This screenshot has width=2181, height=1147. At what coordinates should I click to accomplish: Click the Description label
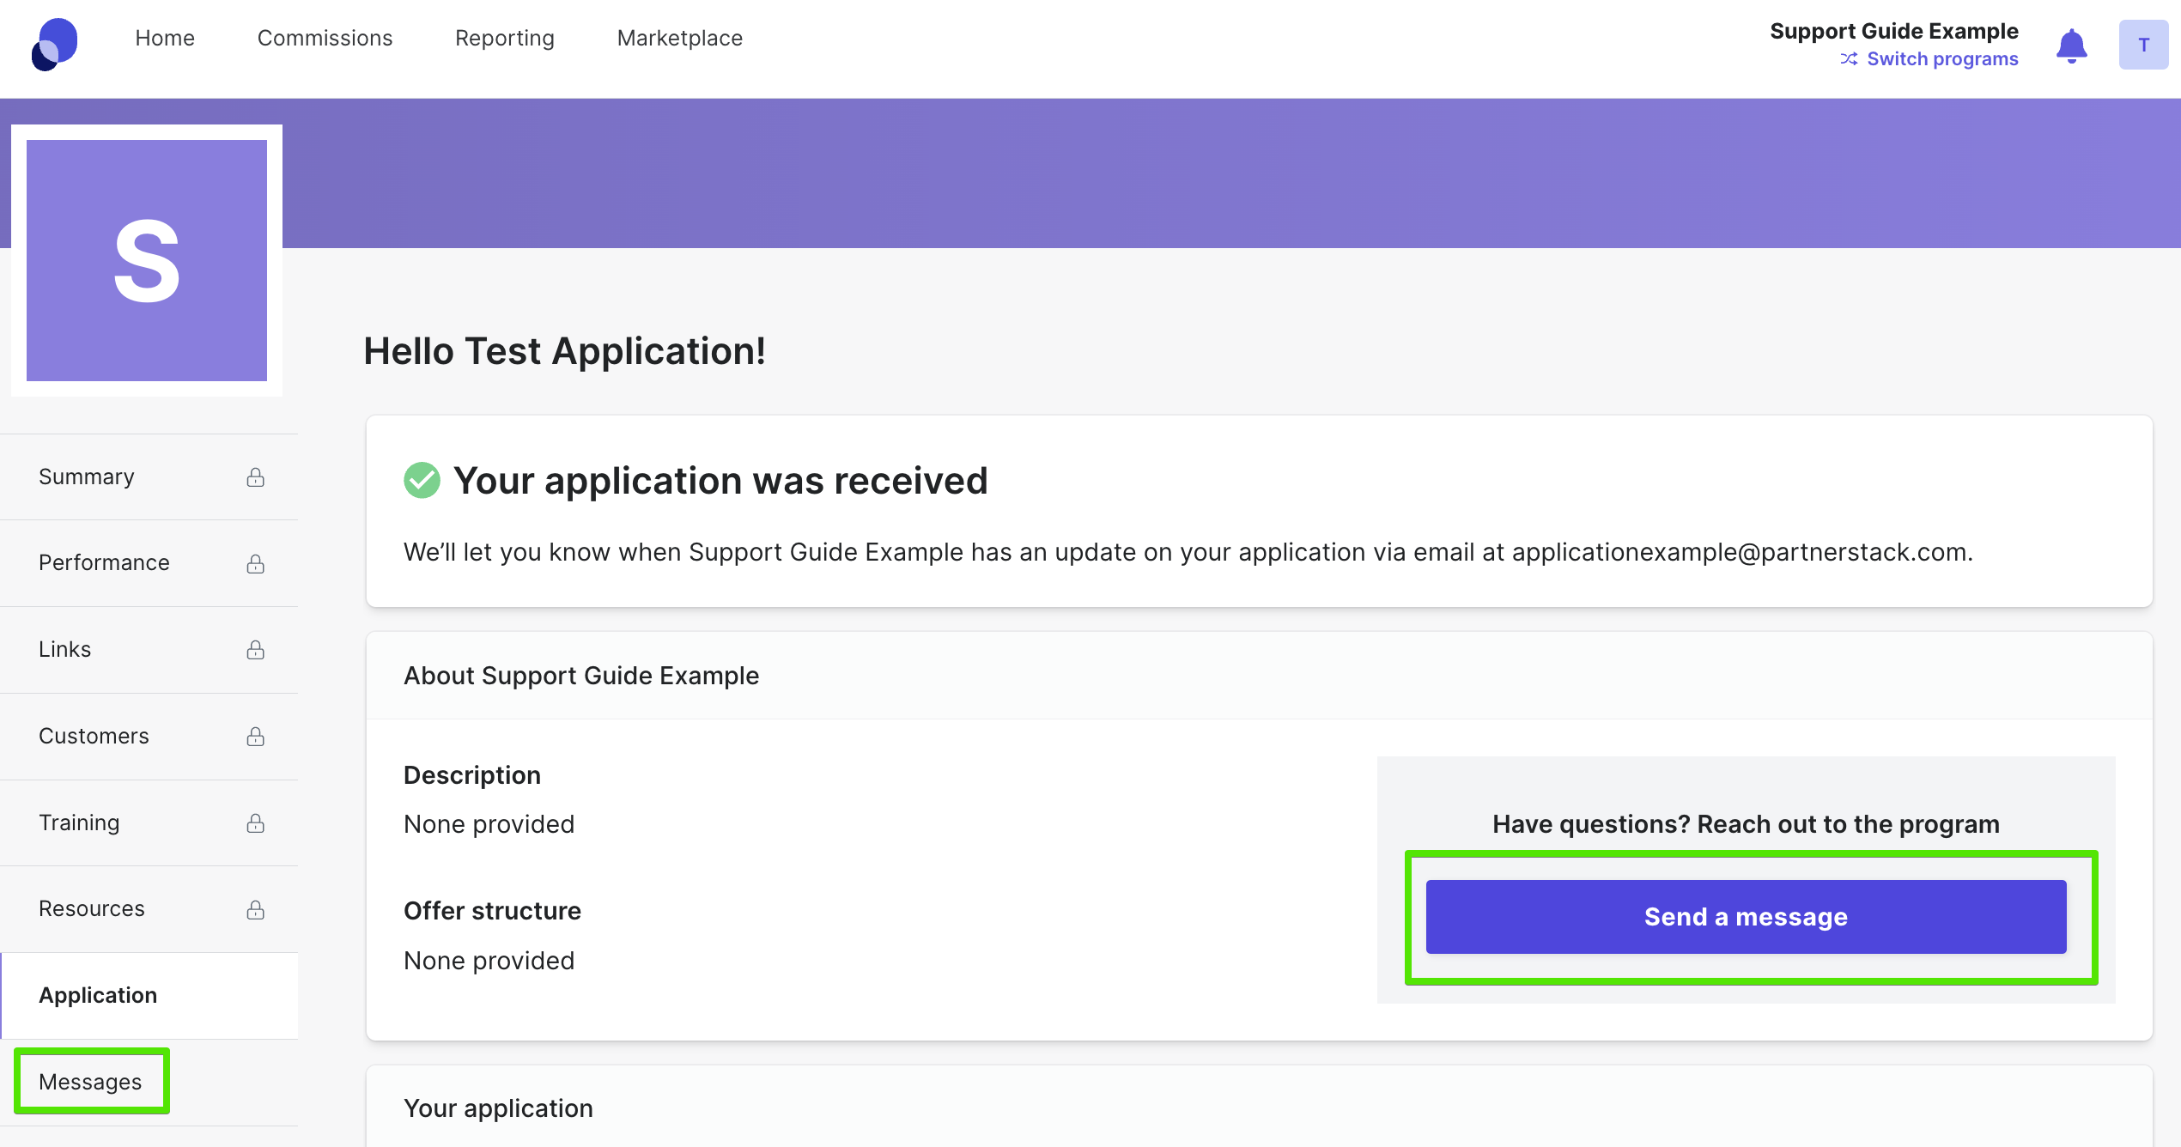(x=471, y=775)
